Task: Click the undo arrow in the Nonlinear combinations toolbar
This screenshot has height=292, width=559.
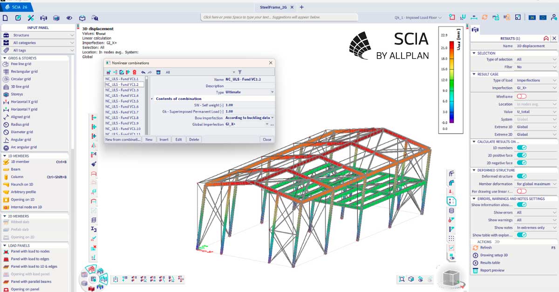Action: (143, 72)
